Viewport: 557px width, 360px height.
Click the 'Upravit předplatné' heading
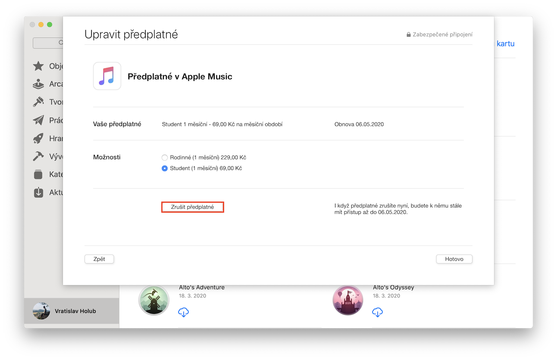click(131, 34)
